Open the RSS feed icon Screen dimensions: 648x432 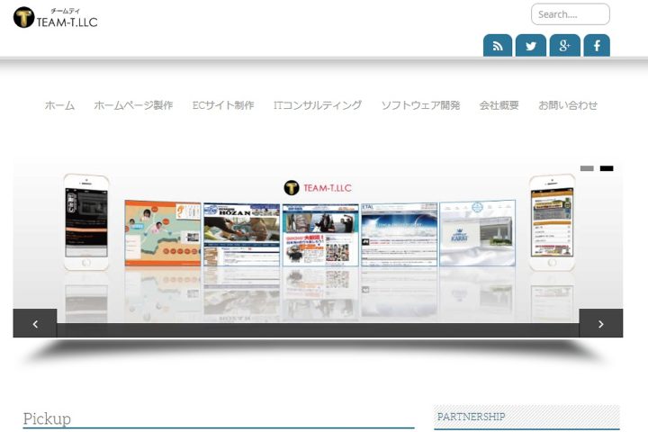(498, 46)
